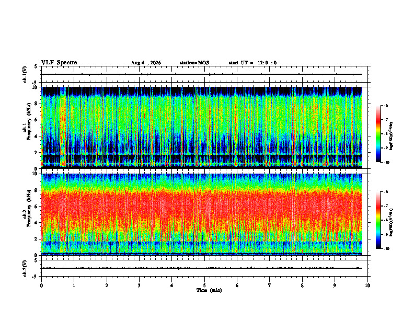Image resolution: width=414 pixels, height=320 pixels.
Task: Click the '8' kHz tick on ch.1 axis
Action: point(37,104)
